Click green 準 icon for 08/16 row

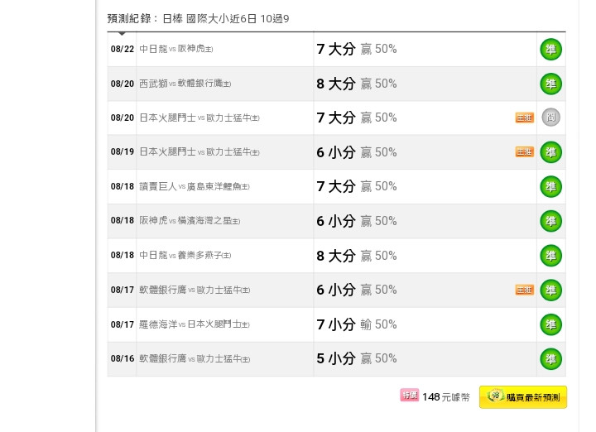(550, 358)
